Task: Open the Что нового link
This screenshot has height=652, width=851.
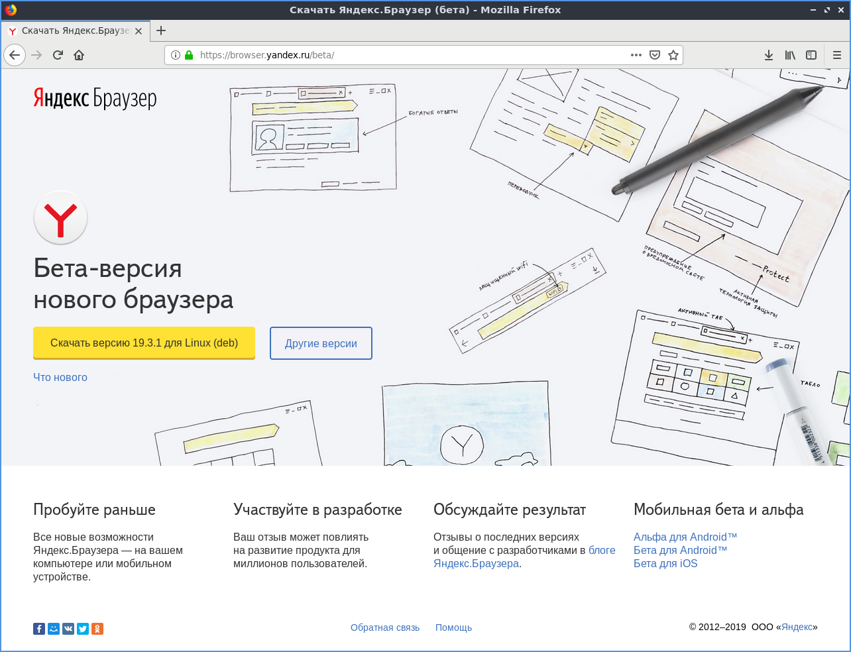Action: [x=60, y=377]
